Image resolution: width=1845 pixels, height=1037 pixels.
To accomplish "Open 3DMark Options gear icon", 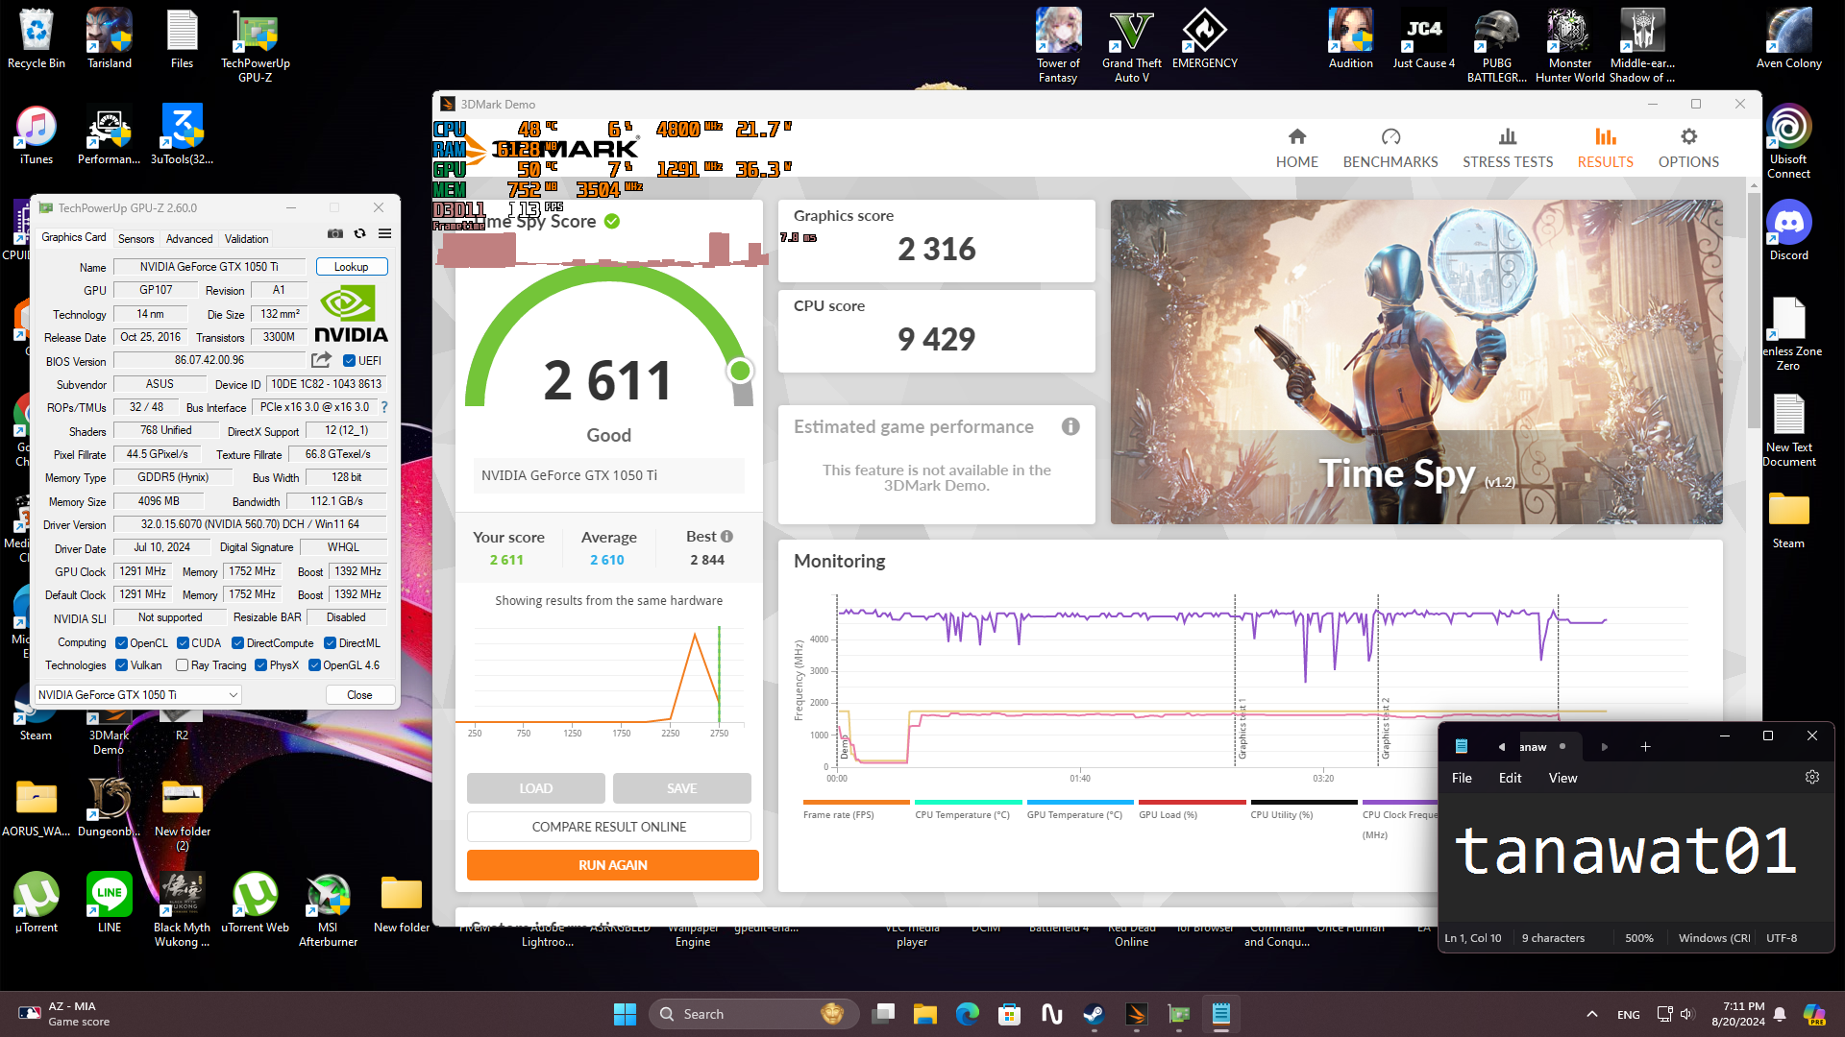I will tap(1687, 137).
